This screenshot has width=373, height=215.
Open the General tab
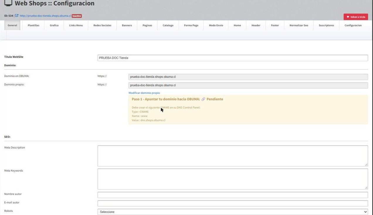pos(12,26)
